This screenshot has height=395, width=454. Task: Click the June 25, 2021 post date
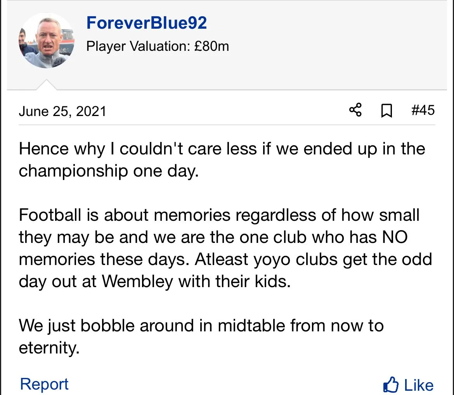62,111
